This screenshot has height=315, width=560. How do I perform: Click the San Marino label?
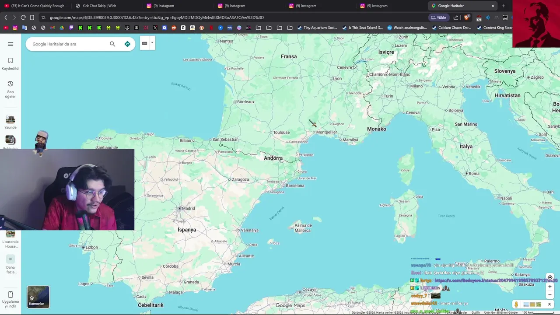466,124
